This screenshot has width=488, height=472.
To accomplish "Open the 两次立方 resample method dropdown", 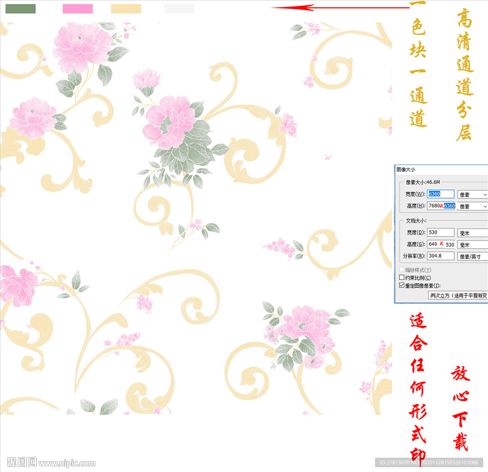I will (x=458, y=295).
